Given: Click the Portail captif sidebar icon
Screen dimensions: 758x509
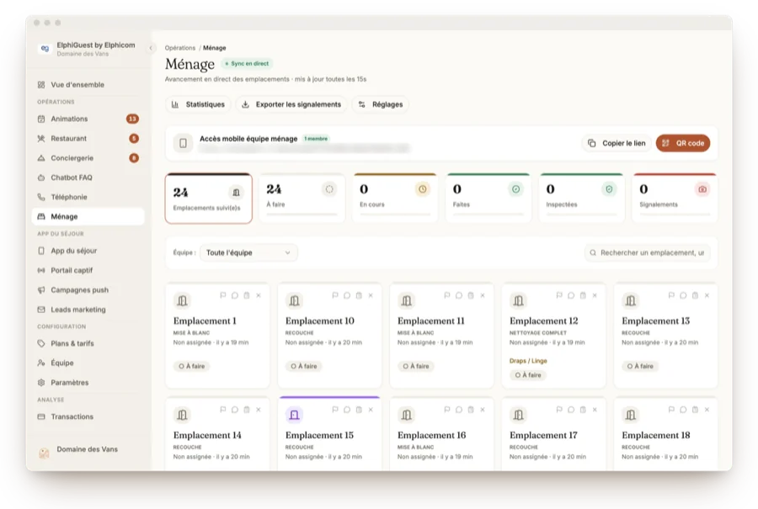Looking at the screenshot, I should click(41, 270).
